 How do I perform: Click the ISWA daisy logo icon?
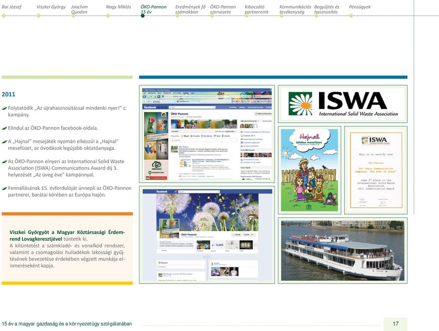[x=301, y=104]
